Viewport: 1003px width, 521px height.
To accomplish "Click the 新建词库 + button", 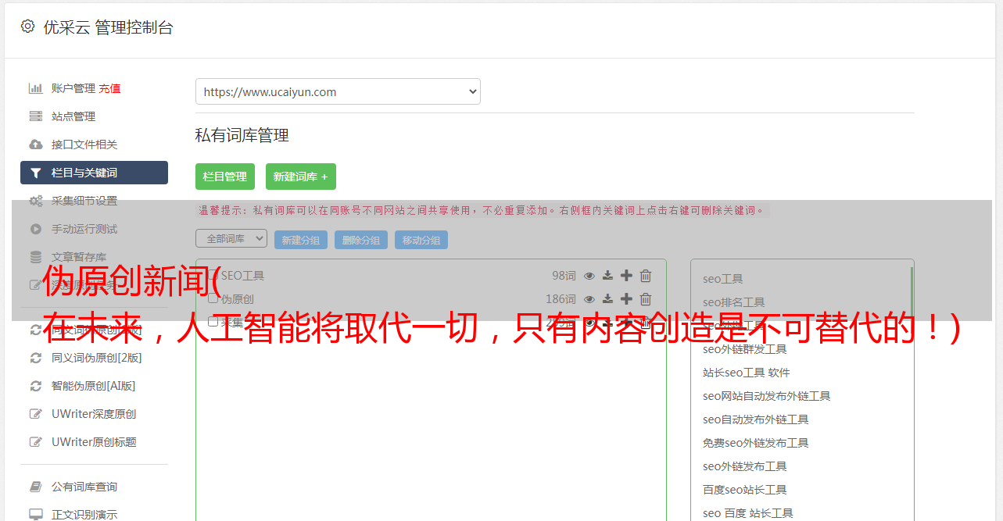I will click(x=301, y=177).
